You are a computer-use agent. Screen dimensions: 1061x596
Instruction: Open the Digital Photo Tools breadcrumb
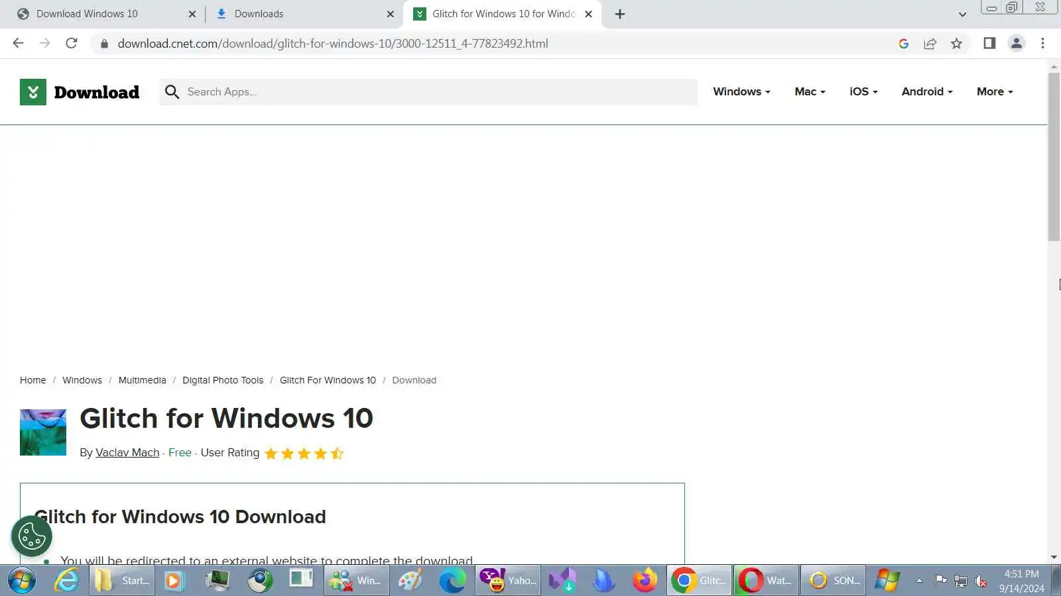[x=223, y=380]
